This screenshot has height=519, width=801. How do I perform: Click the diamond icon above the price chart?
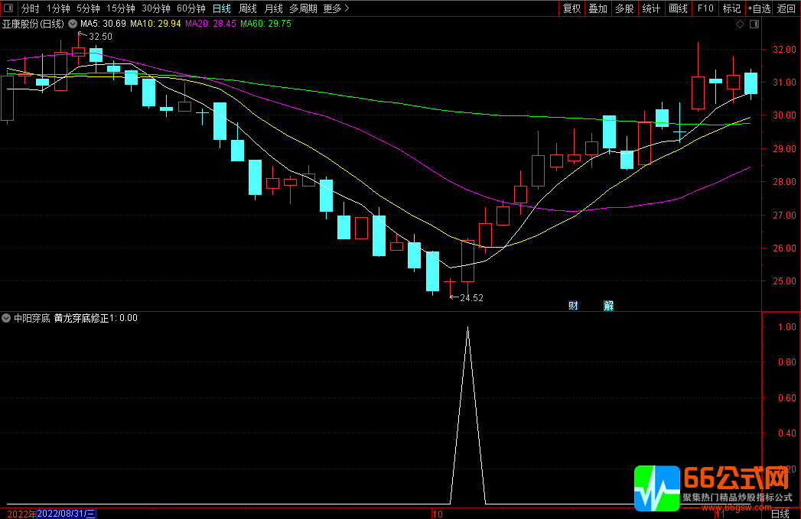click(x=740, y=24)
